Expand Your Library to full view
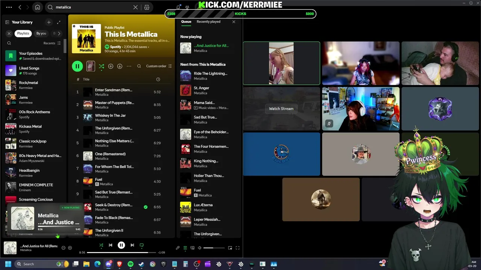Image resolution: width=481 pixels, height=270 pixels. 59,22
